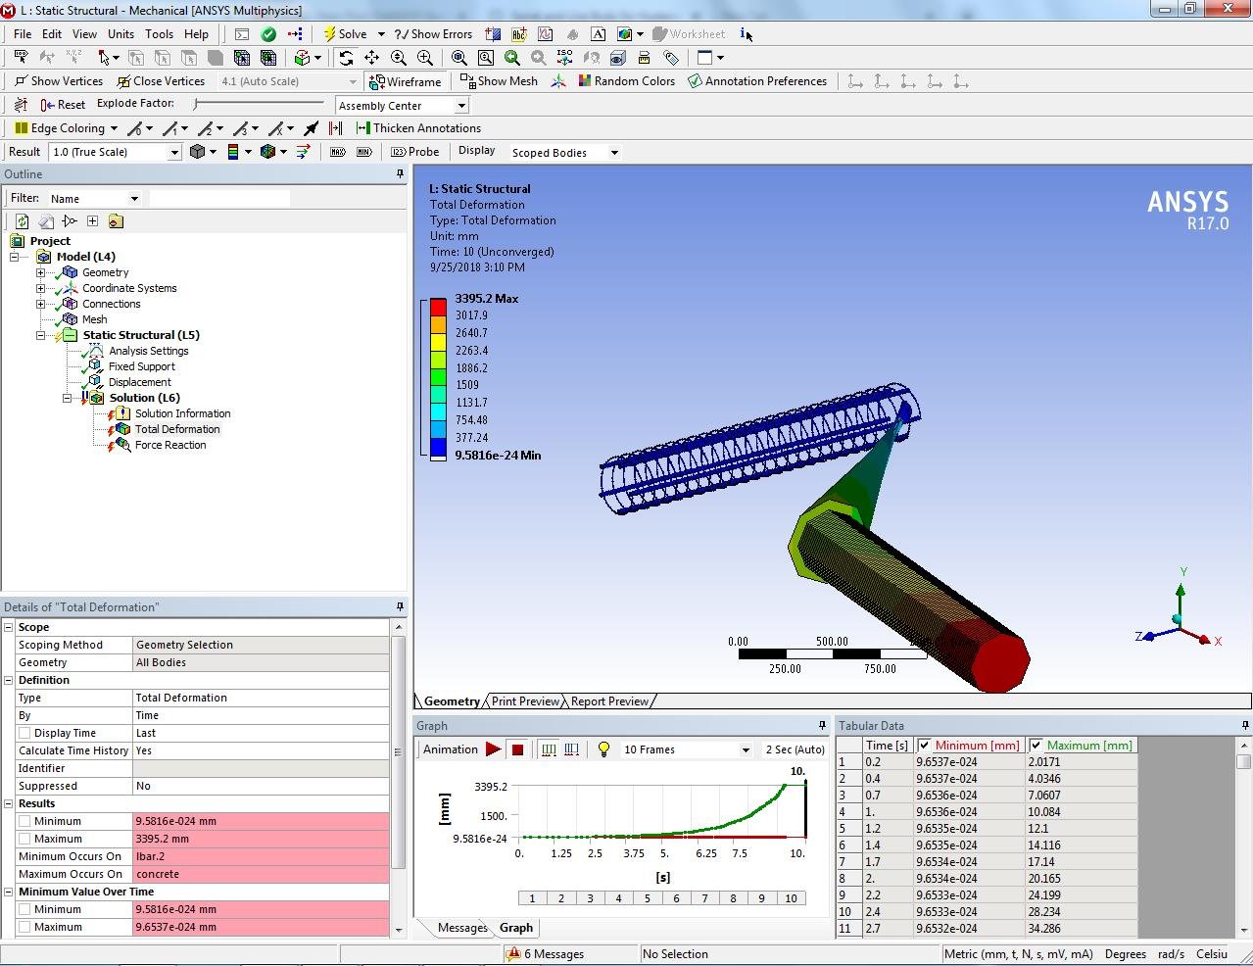Switch to the Report Preview tab
The width and height of the screenshot is (1253, 966).
pos(609,701)
